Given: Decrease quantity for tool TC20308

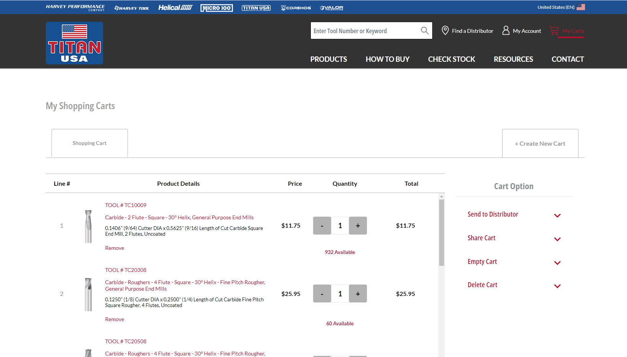Looking at the screenshot, I should (x=322, y=294).
